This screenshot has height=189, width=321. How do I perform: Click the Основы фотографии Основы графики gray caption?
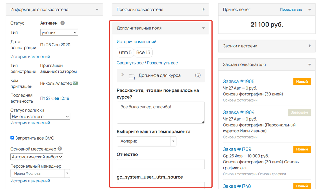pos(254,174)
